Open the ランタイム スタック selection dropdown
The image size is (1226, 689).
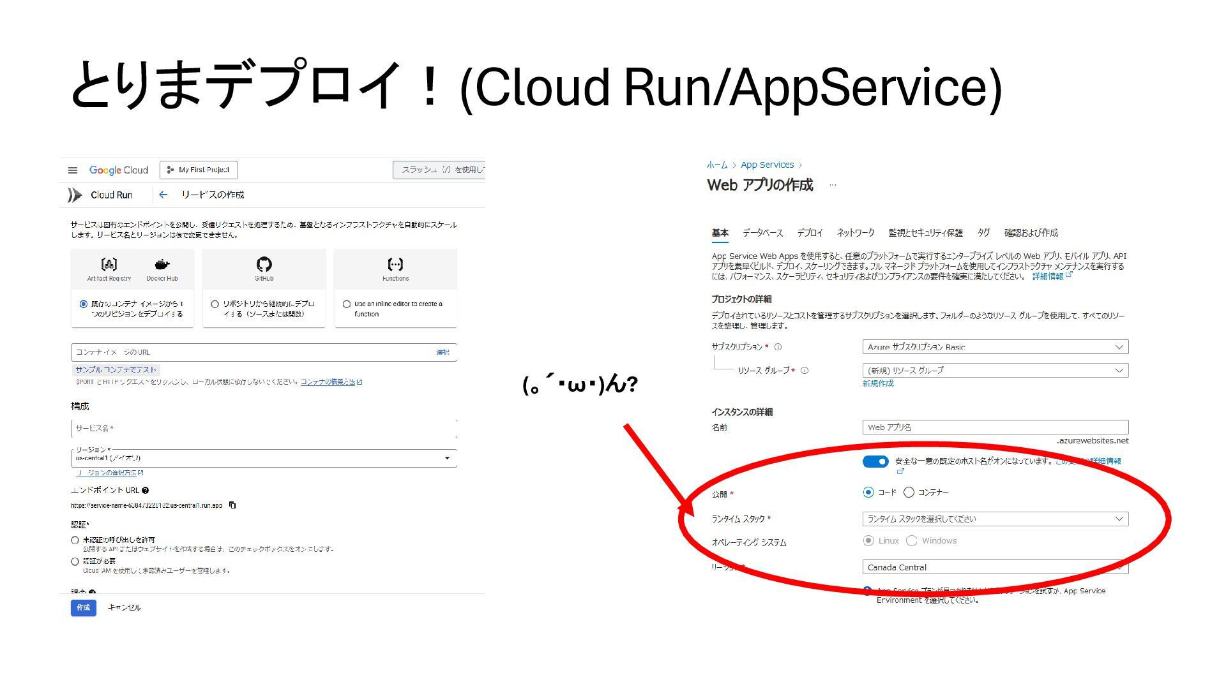tap(995, 519)
